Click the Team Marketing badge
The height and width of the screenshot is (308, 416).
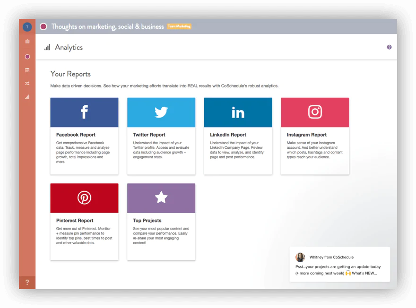pyautogui.click(x=179, y=26)
